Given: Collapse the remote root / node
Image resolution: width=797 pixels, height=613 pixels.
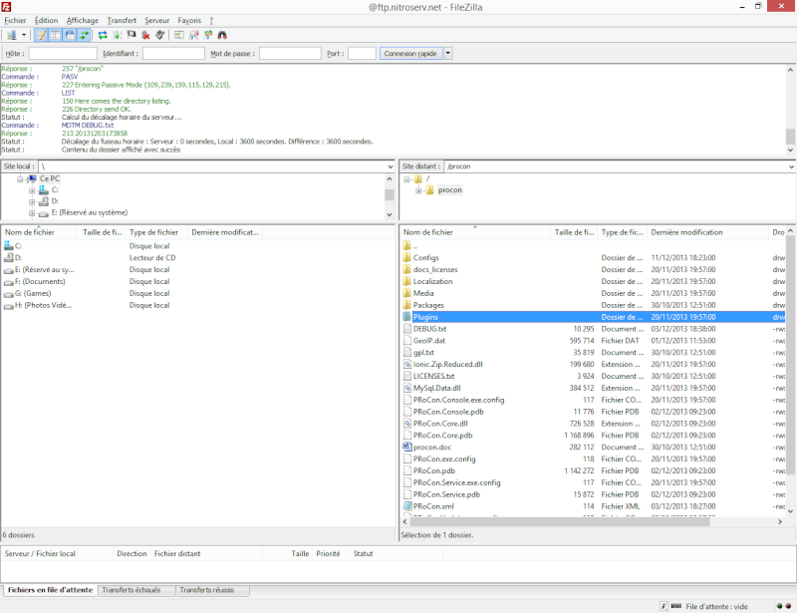Looking at the screenshot, I should 406,179.
